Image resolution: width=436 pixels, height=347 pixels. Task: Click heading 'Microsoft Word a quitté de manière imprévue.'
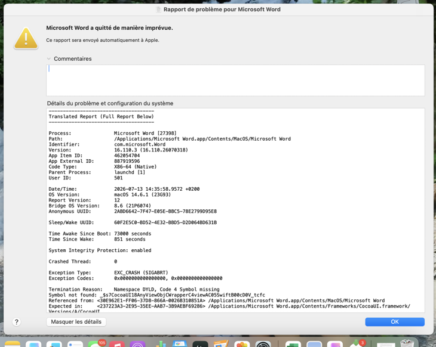pos(109,28)
